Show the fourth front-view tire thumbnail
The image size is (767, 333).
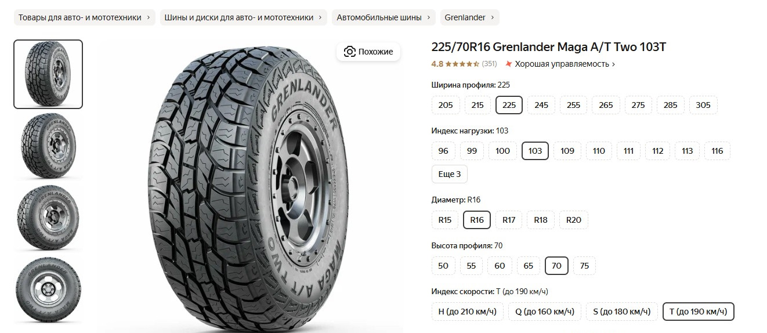tap(48, 289)
